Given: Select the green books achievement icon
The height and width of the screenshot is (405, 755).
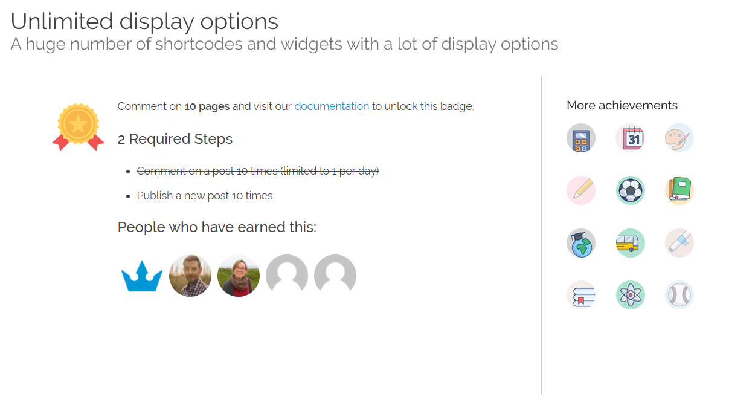Looking at the screenshot, I should 679,190.
